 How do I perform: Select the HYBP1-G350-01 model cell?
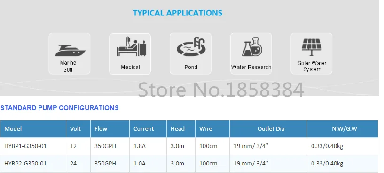(x=25, y=146)
